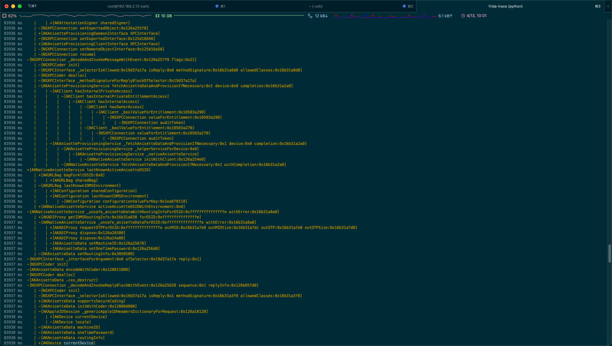Click +[AKURLBag bagForAltDSID:0x0] line

[x=71, y=175]
